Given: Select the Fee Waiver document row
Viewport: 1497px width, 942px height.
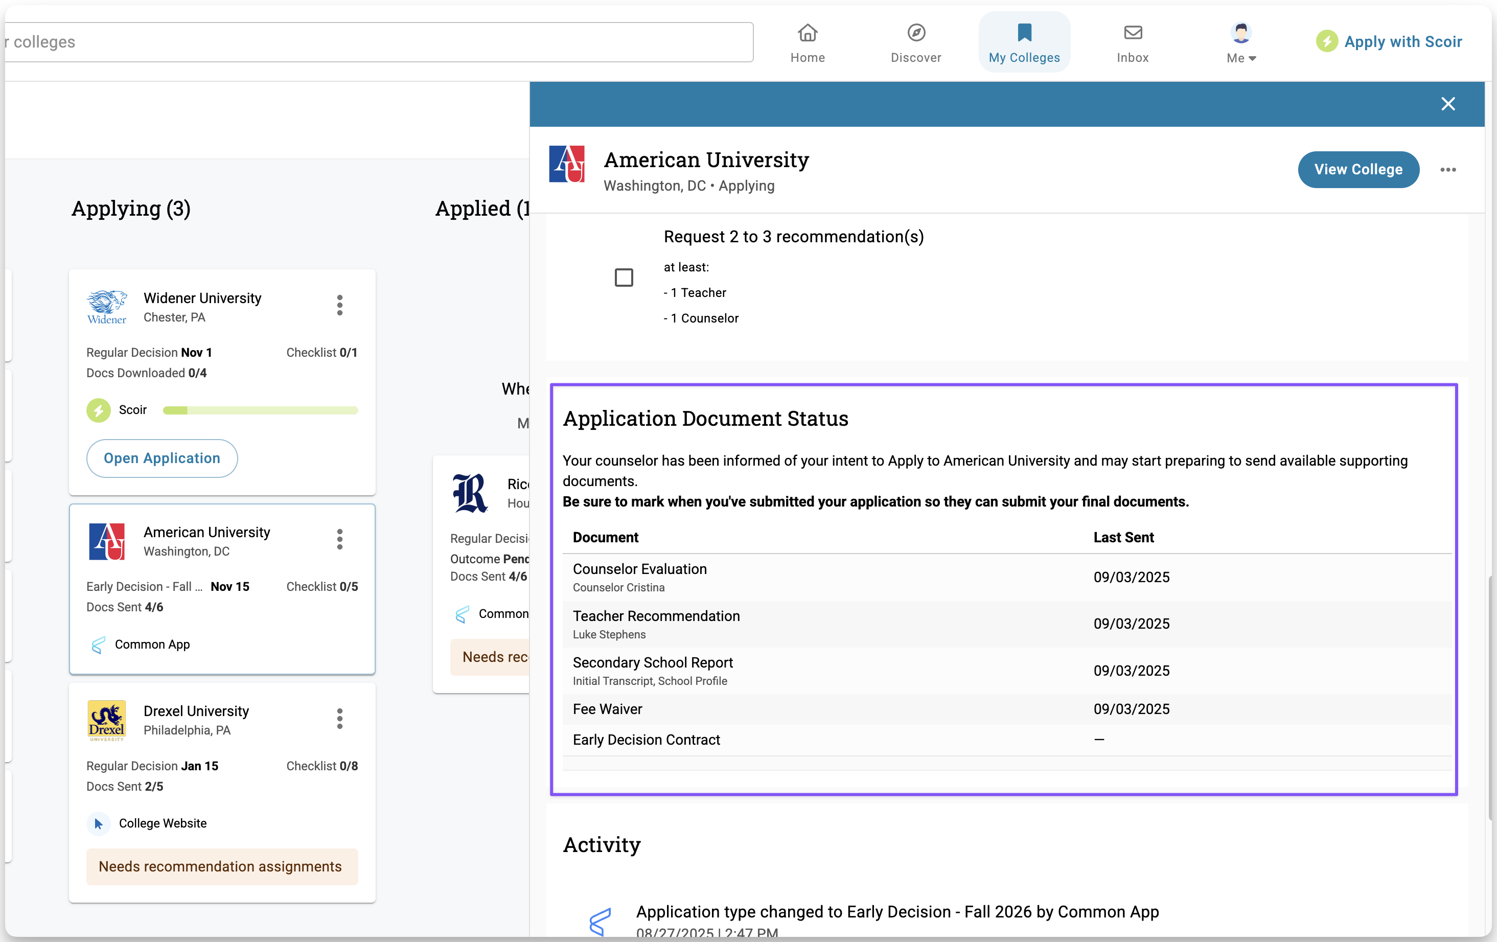Looking at the screenshot, I should pos(1006,709).
